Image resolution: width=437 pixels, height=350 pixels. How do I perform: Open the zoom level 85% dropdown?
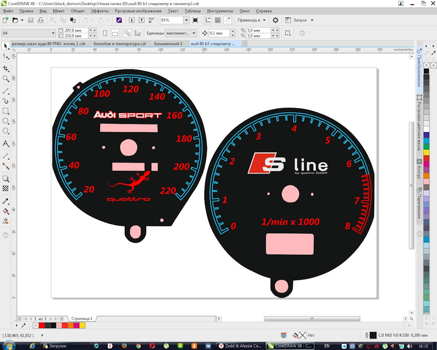[x=186, y=20]
